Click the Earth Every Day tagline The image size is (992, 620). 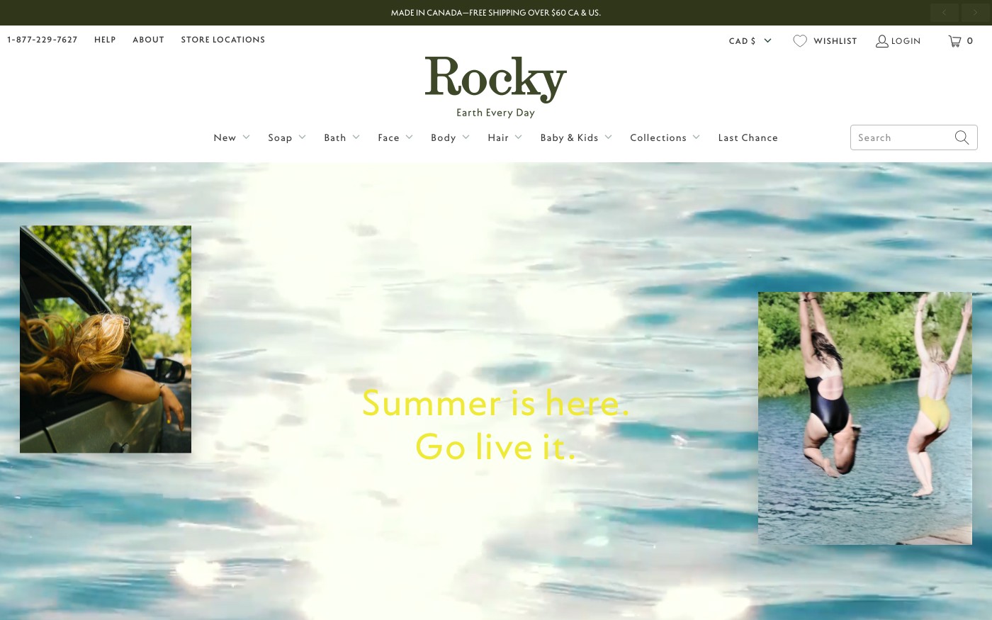[x=496, y=113]
